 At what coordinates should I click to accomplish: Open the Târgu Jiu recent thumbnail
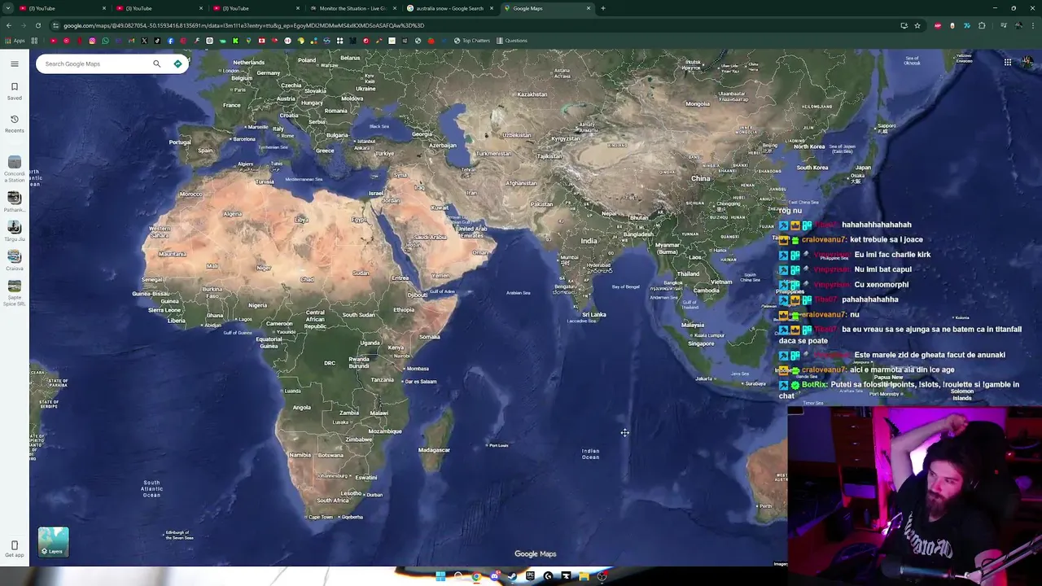15,227
